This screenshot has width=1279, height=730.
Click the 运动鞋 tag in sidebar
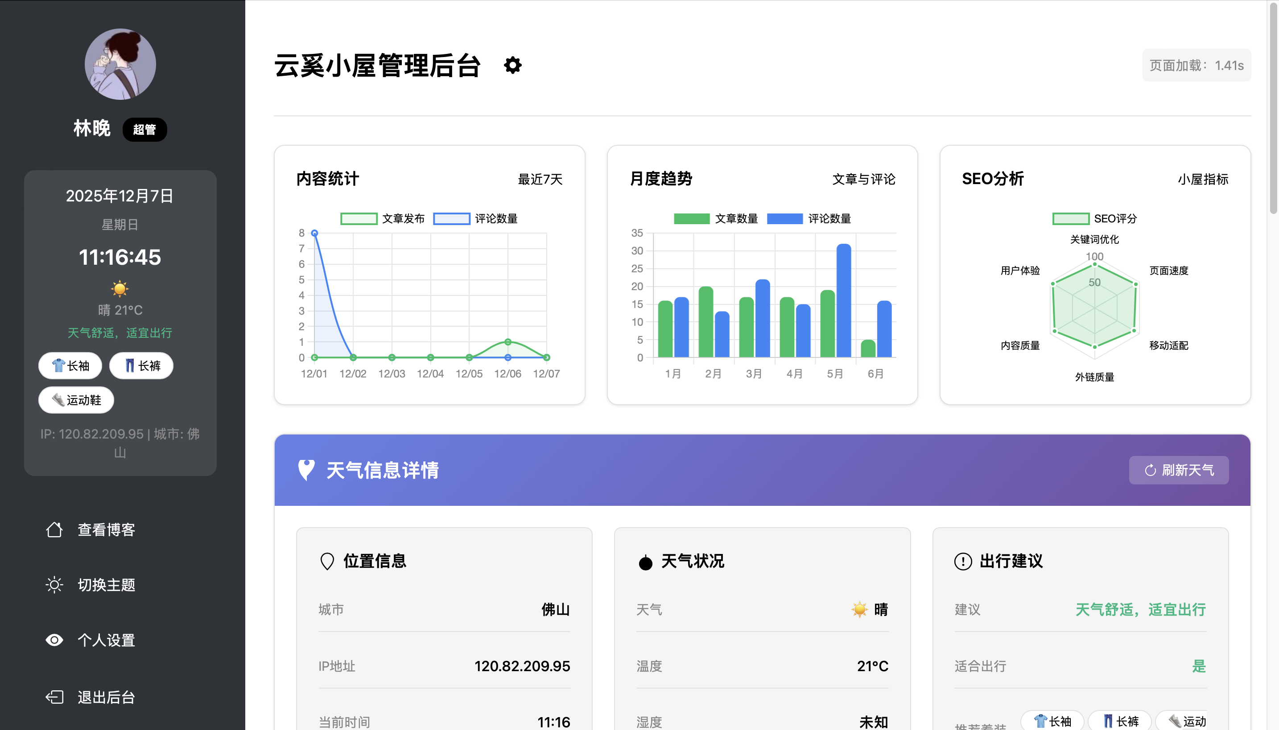(76, 400)
